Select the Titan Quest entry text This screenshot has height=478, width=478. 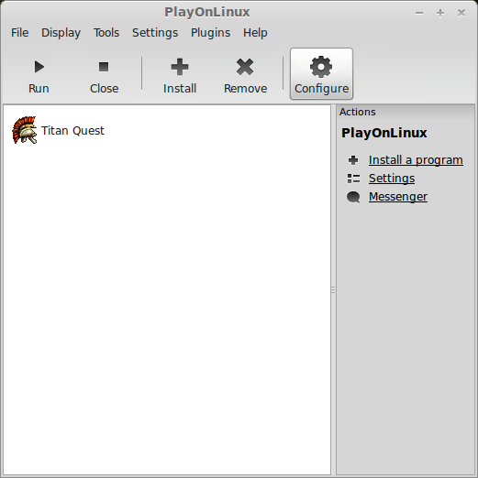point(72,131)
